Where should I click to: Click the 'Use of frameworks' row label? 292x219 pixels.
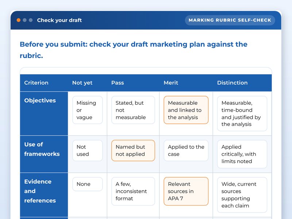[42, 149]
